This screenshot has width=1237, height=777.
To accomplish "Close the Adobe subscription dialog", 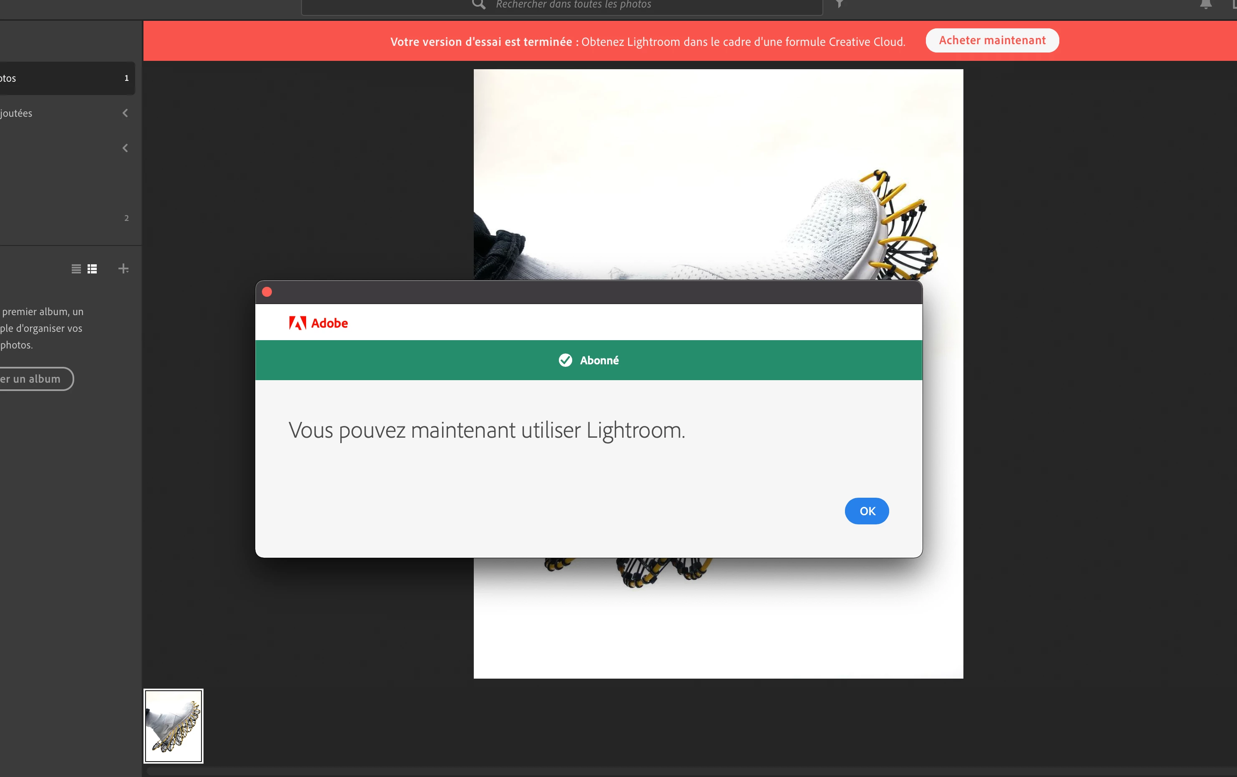I will pyautogui.click(x=267, y=292).
